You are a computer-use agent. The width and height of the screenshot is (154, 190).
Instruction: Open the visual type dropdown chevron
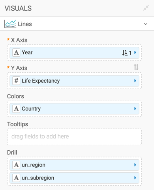[x=146, y=24]
